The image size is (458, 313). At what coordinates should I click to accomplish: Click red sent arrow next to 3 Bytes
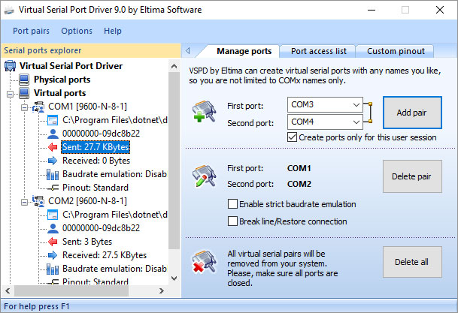(x=53, y=242)
